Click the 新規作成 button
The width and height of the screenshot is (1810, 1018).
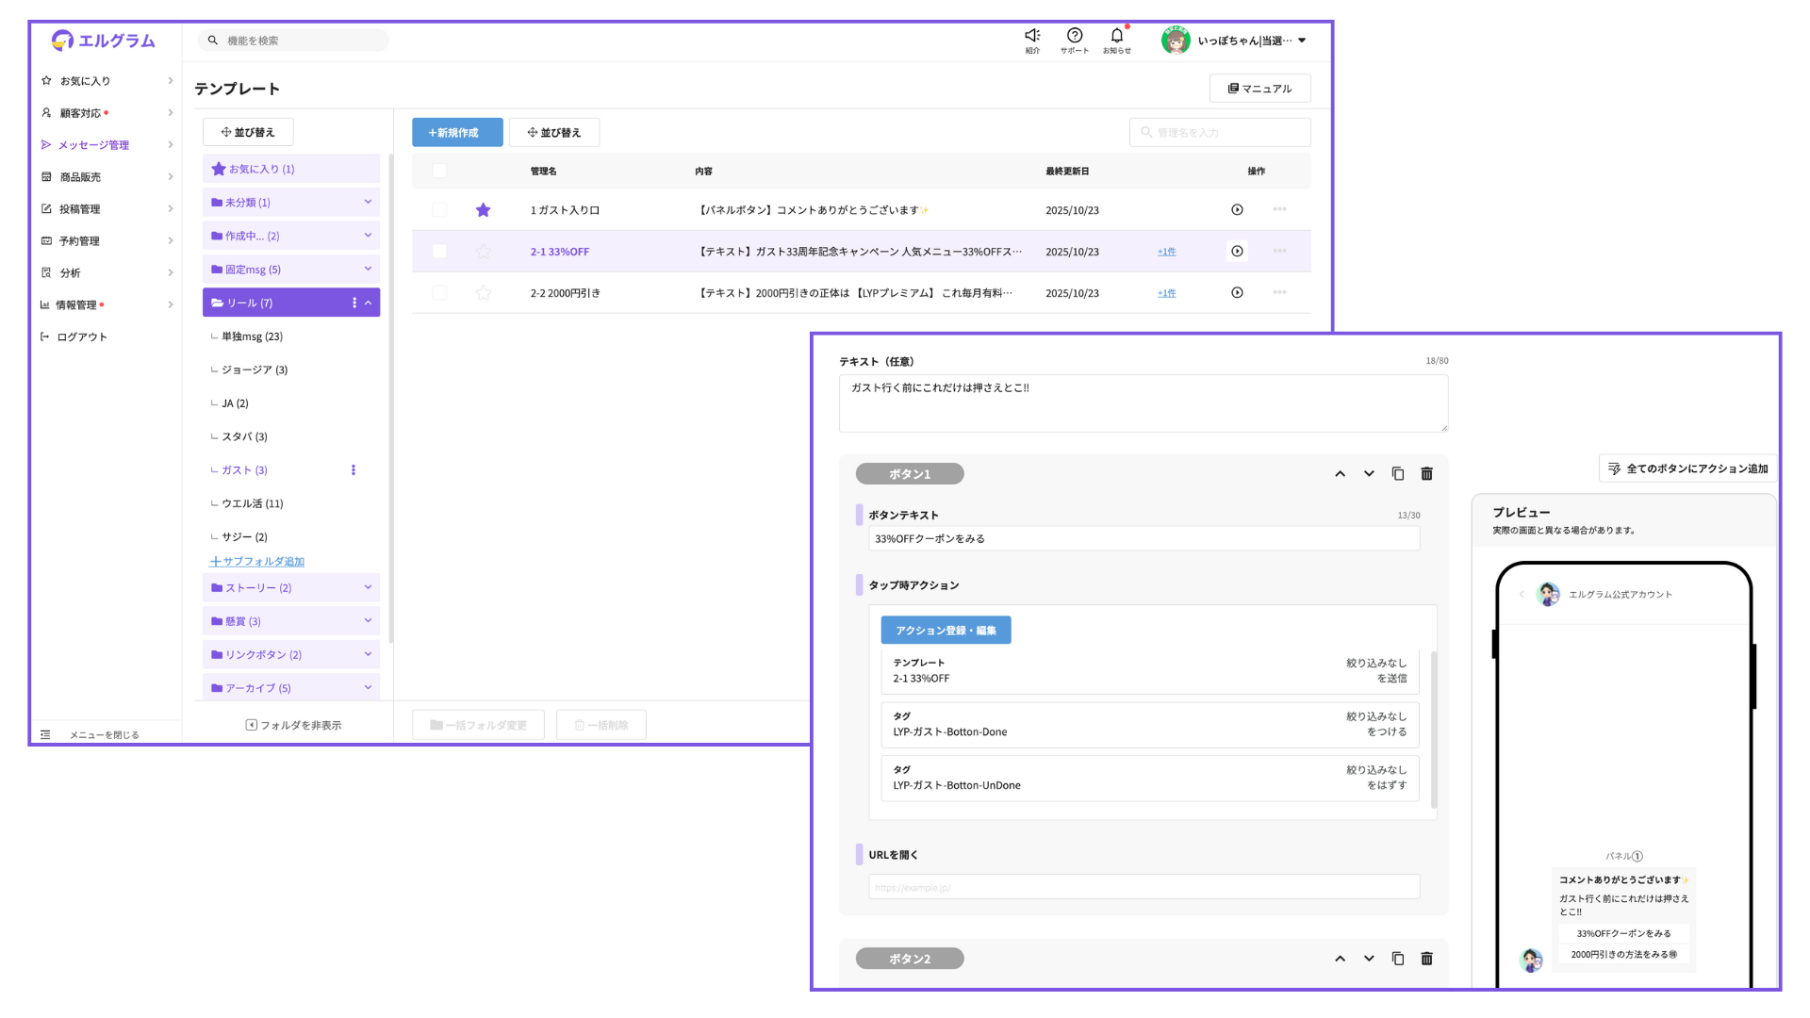[x=456, y=133]
